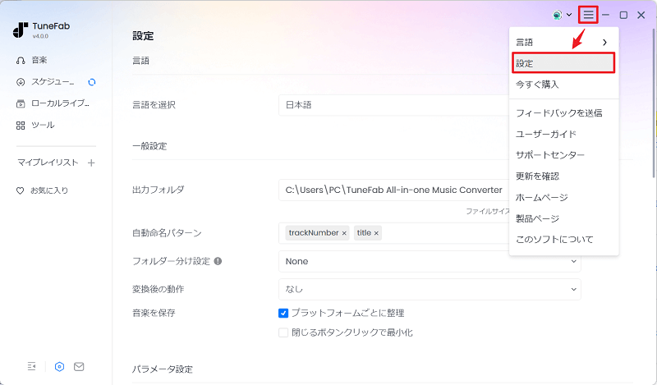Uncheck プラットフォームごとに整理 checkbox
This screenshot has height=385, width=657.
coord(283,313)
